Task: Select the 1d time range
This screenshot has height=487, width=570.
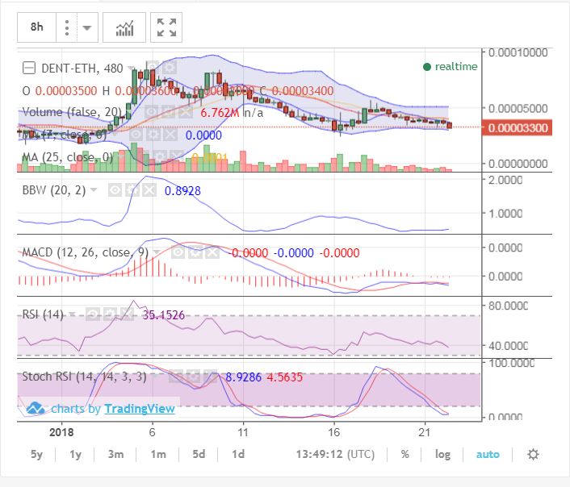Action: coord(238,454)
